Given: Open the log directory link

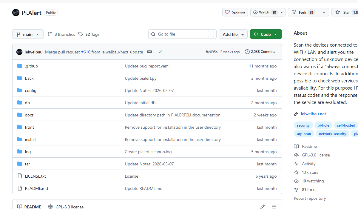Looking at the screenshot, I should (28, 152).
